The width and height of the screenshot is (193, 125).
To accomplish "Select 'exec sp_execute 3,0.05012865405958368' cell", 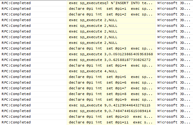I will 111,54.
